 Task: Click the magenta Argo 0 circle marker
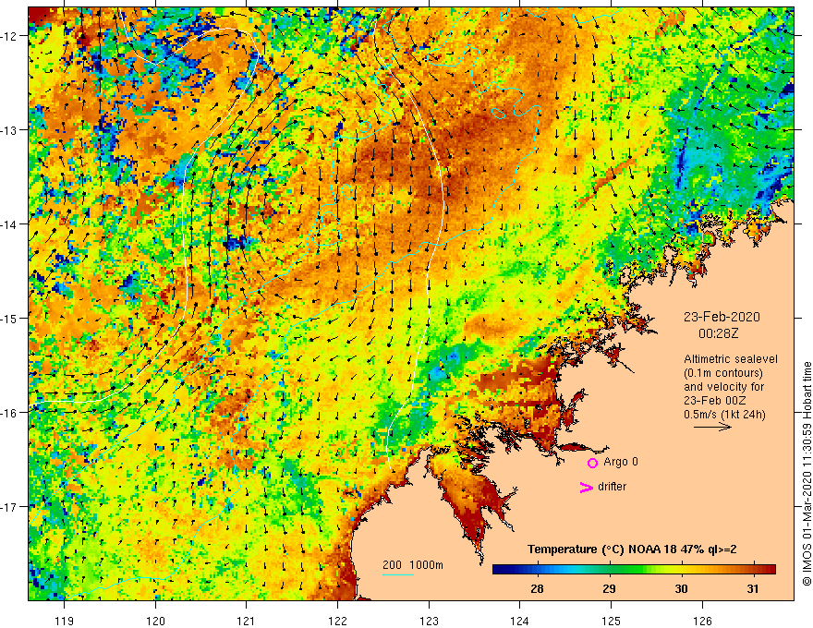592,463
